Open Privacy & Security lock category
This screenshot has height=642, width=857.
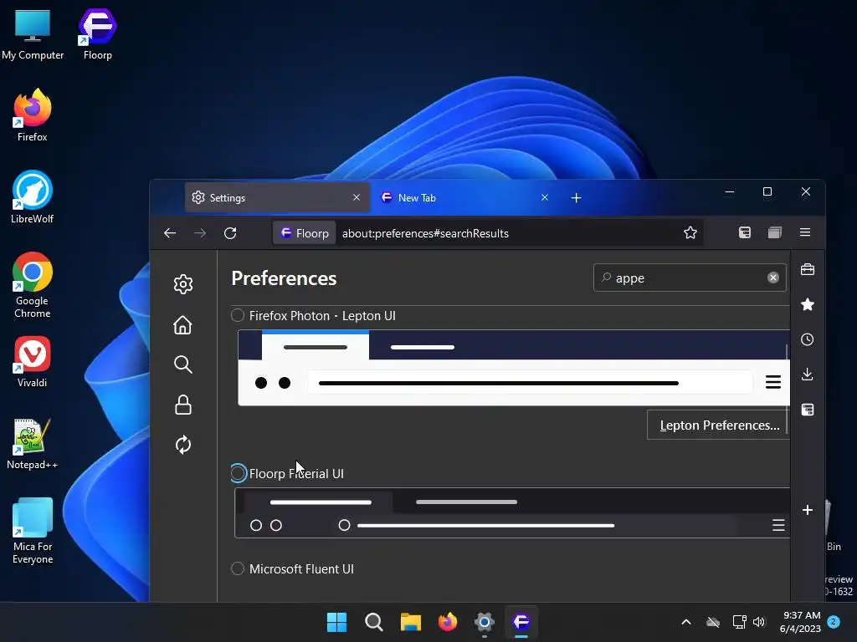click(x=183, y=405)
